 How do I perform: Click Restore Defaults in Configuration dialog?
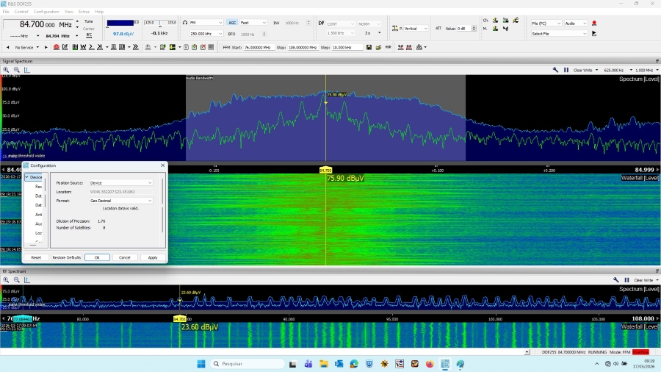(x=66, y=257)
